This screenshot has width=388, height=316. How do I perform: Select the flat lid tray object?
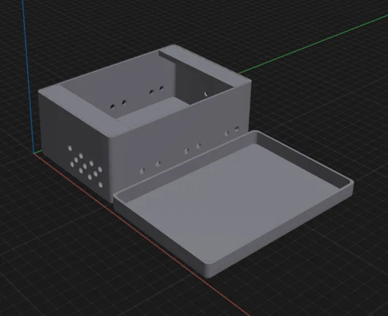(x=230, y=204)
